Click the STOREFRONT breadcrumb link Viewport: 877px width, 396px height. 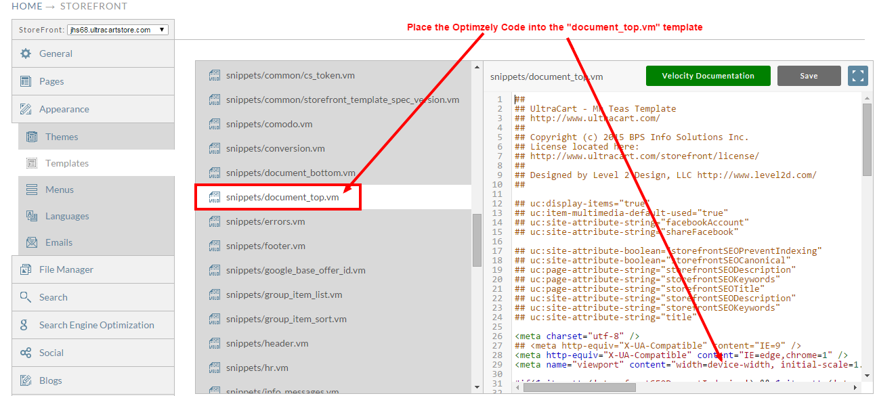(x=93, y=6)
